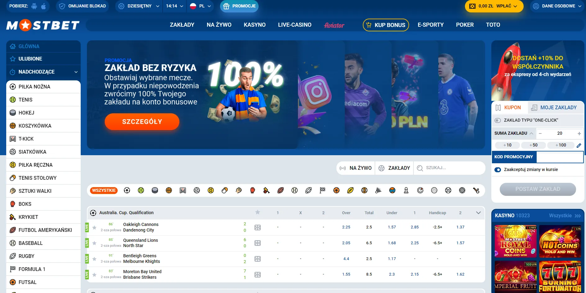Image resolution: width=586 pixels, height=293 pixels.
Task: Select the tennis ball sport filter icon
Action: click(x=141, y=190)
